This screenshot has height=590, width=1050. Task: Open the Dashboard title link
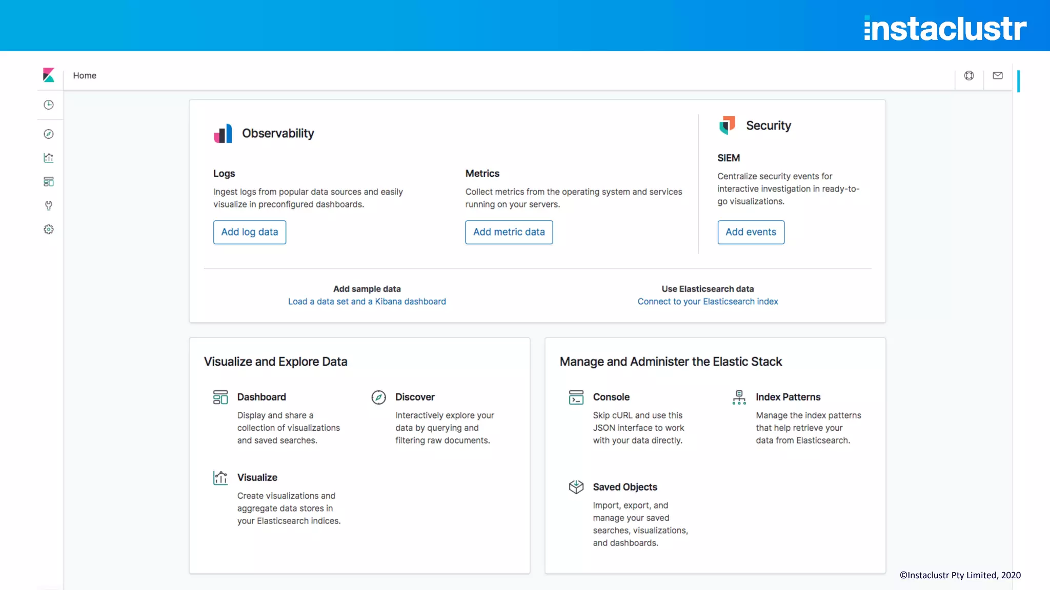[x=261, y=397]
